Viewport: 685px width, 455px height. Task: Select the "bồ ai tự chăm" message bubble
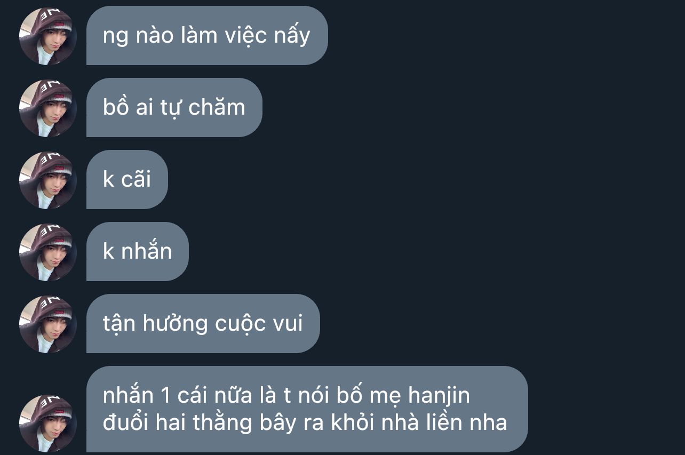174,108
